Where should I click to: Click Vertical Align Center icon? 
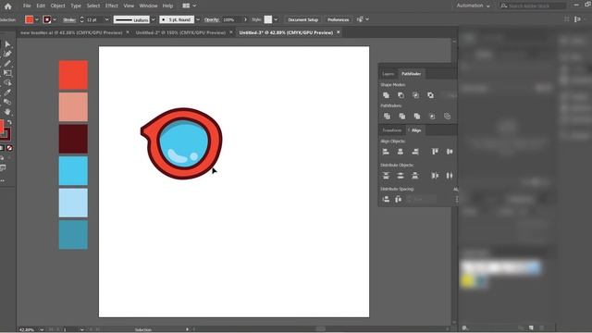[450, 152]
